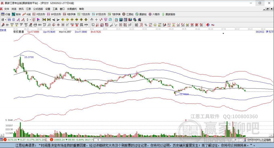Select the first yellow diamond arrow icon
This screenshot has width=274, height=148.
click(63, 20)
